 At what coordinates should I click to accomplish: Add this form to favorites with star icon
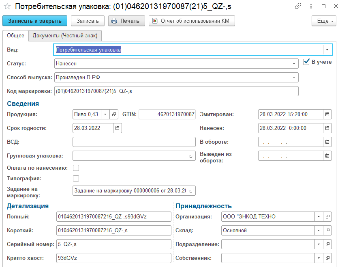pyautogui.click(x=7, y=6)
